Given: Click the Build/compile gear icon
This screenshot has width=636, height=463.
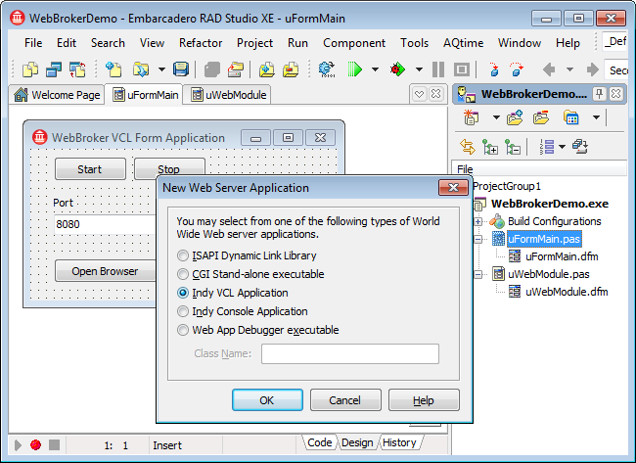Looking at the screenshot, I should [327, 69].
